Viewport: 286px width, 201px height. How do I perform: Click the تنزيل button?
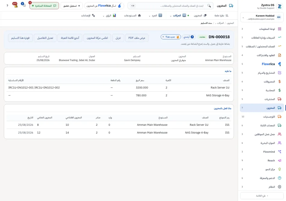pyautogui.click(x=118, y=38)
